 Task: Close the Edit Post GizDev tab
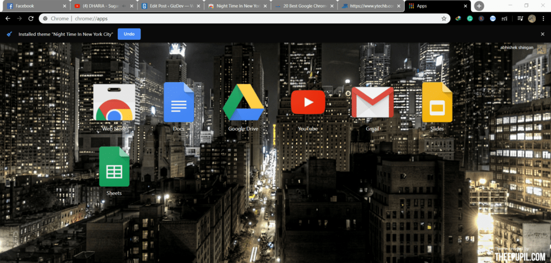198,6
